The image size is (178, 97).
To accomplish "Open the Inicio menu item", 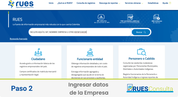I will [x=51, y=3].
